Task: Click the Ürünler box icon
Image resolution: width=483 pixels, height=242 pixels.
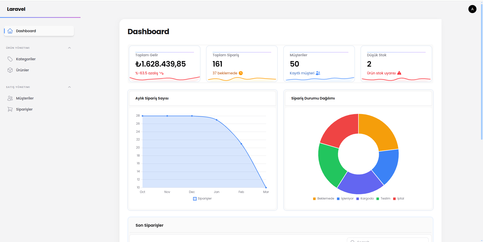Action: click(10, 70)
